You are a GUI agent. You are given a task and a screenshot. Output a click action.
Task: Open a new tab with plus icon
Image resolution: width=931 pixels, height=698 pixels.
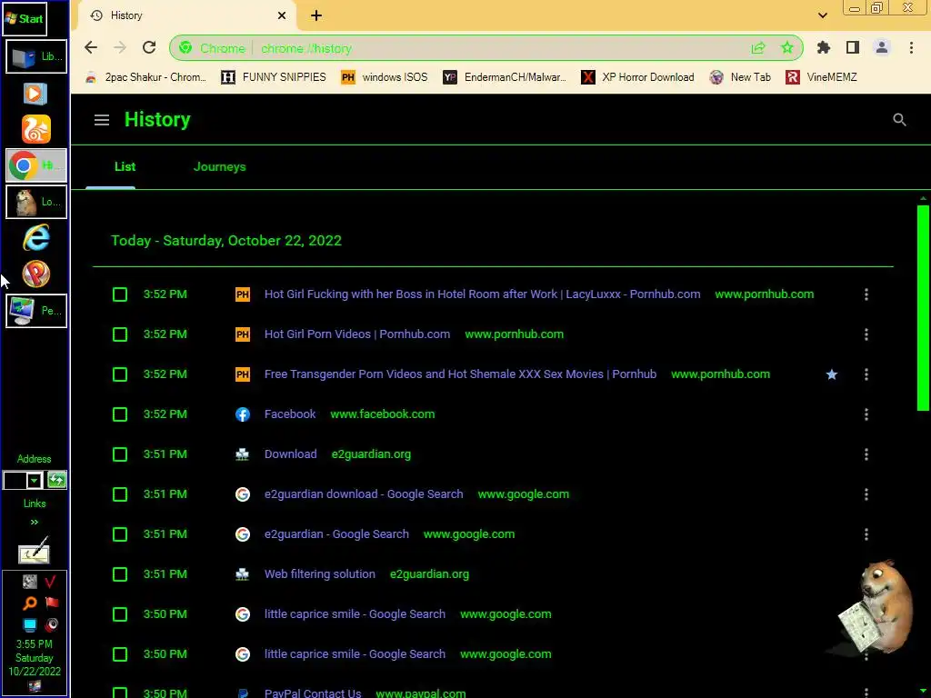pyautogui.click(x=316, y=15)
